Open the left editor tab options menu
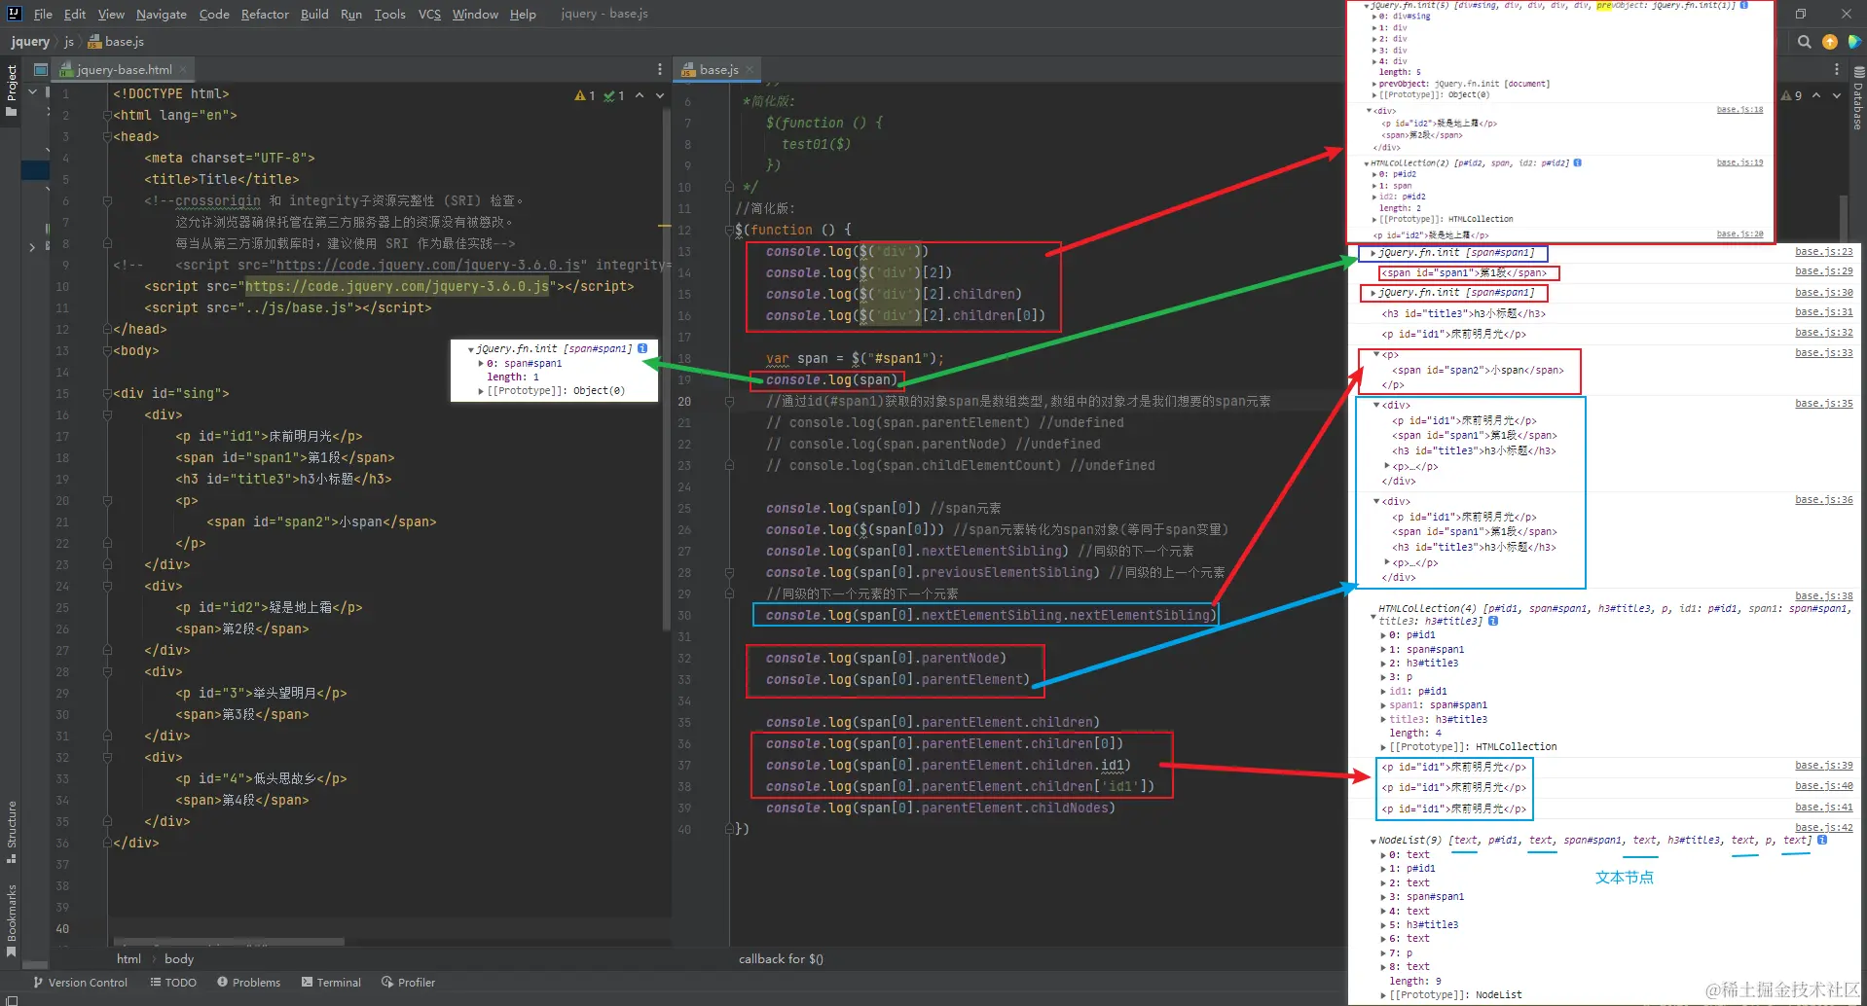This screenshot has height=1006, width=1867. [x=659, y=69]
